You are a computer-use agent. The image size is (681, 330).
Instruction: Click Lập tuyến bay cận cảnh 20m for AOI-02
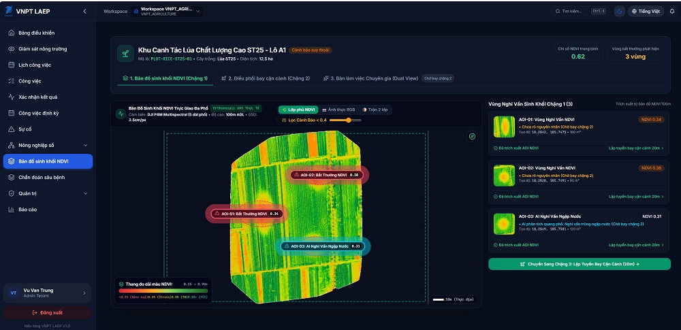636,197
